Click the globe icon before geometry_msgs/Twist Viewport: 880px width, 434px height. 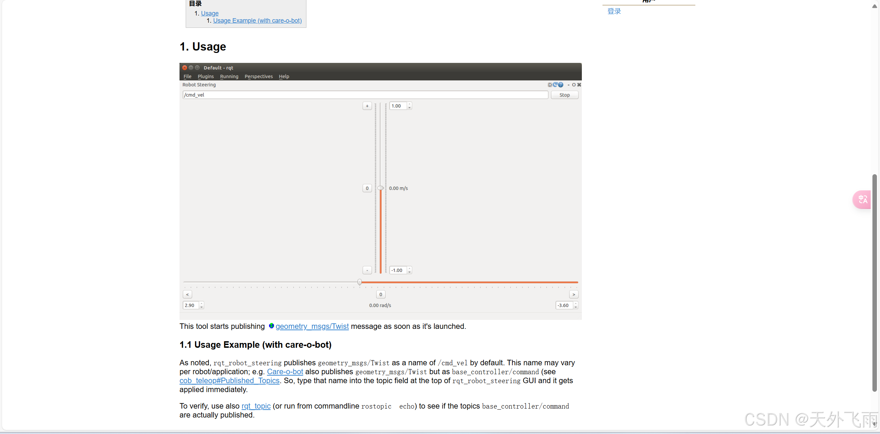click(271, 326)
